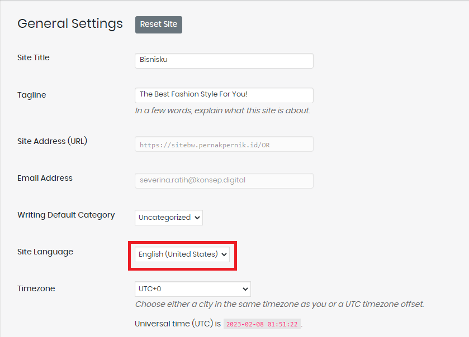469x337 pixels.
Task: Click into the Tagline text field
Action: (x=224, y=95)
